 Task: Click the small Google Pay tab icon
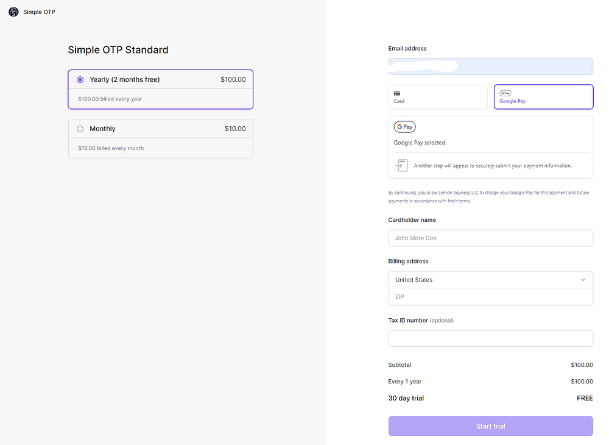coord(505,93)
